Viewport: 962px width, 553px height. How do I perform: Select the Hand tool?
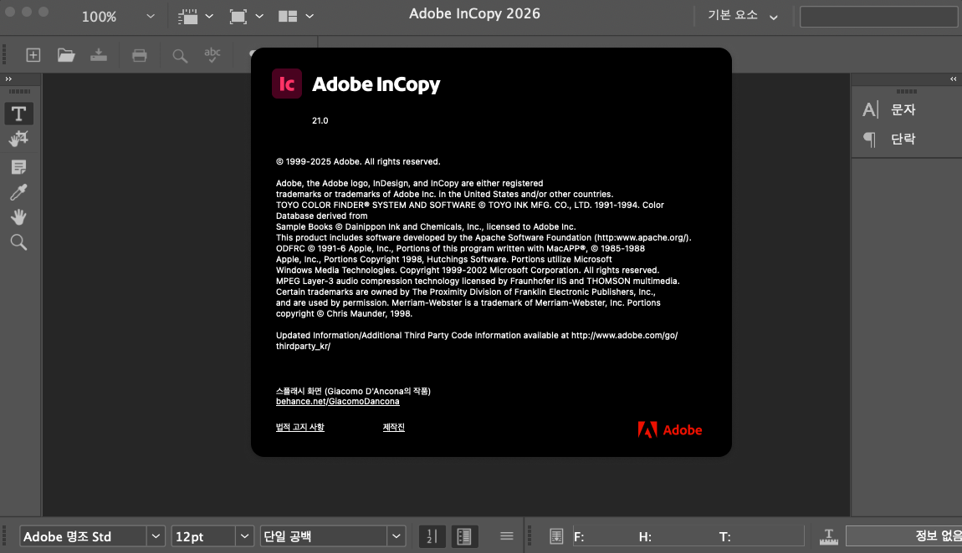click(x=18, y=217)
